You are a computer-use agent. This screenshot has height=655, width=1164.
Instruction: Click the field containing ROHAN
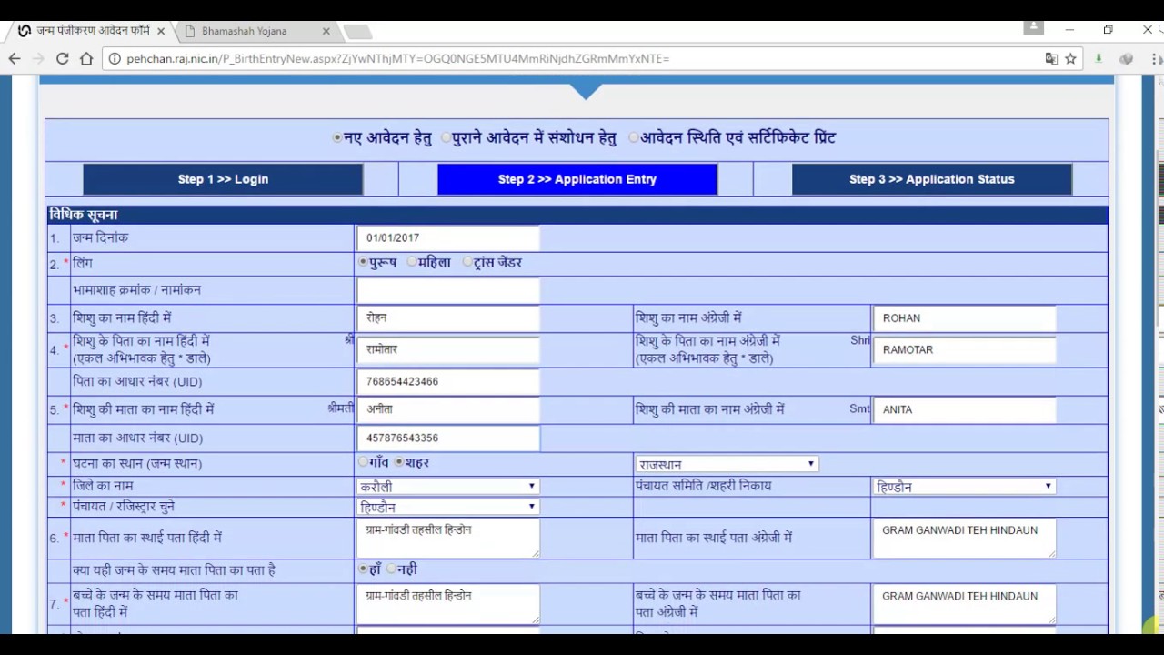pyautogui.click(x=964, y=318)
